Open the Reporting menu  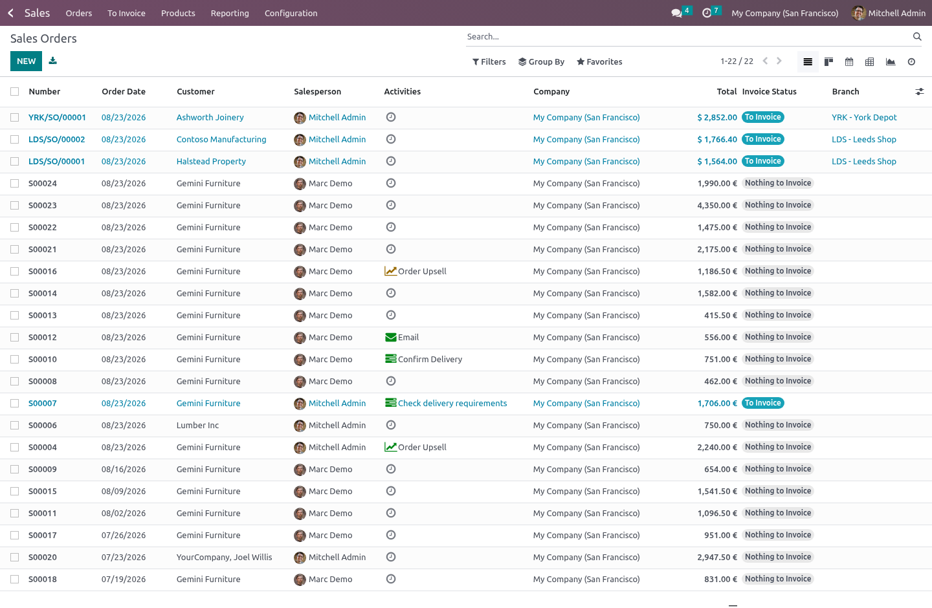coord(230,13)
